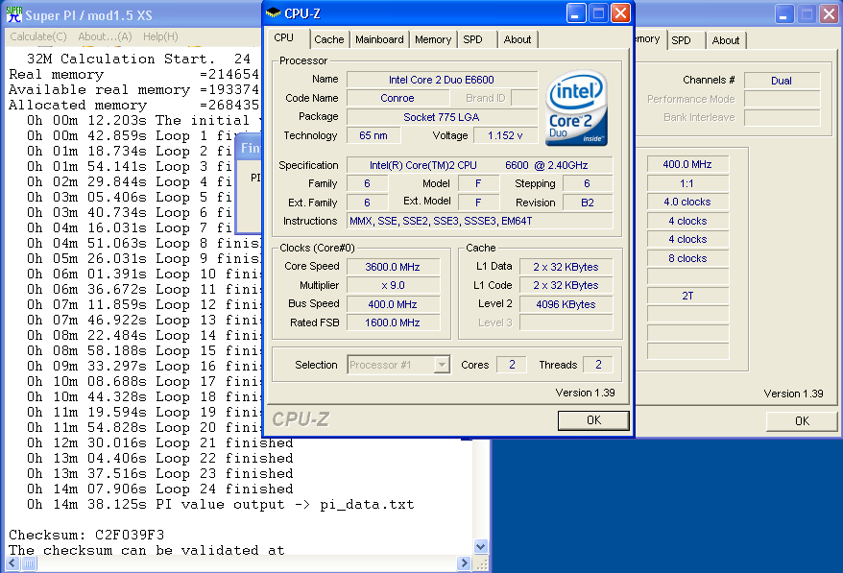The width and height of the screenshot is (843, 573).
Task: Click the '4.0 clocks' timing value
Action: point(687,203)
